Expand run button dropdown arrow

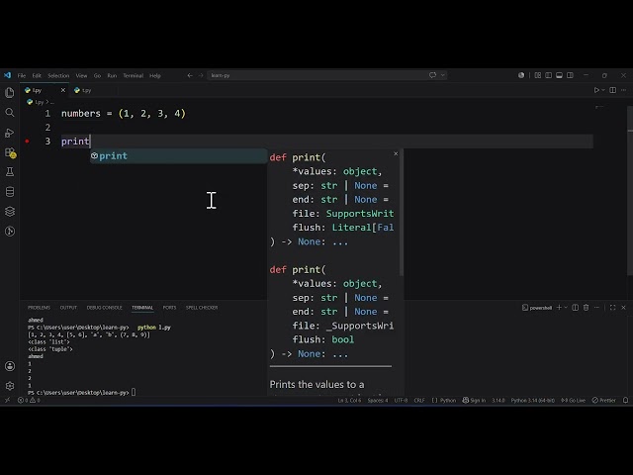click(x=603, y=90)
